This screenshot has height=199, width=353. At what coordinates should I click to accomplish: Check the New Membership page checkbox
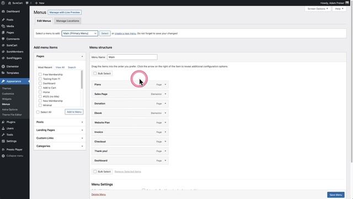click(40, 101)
